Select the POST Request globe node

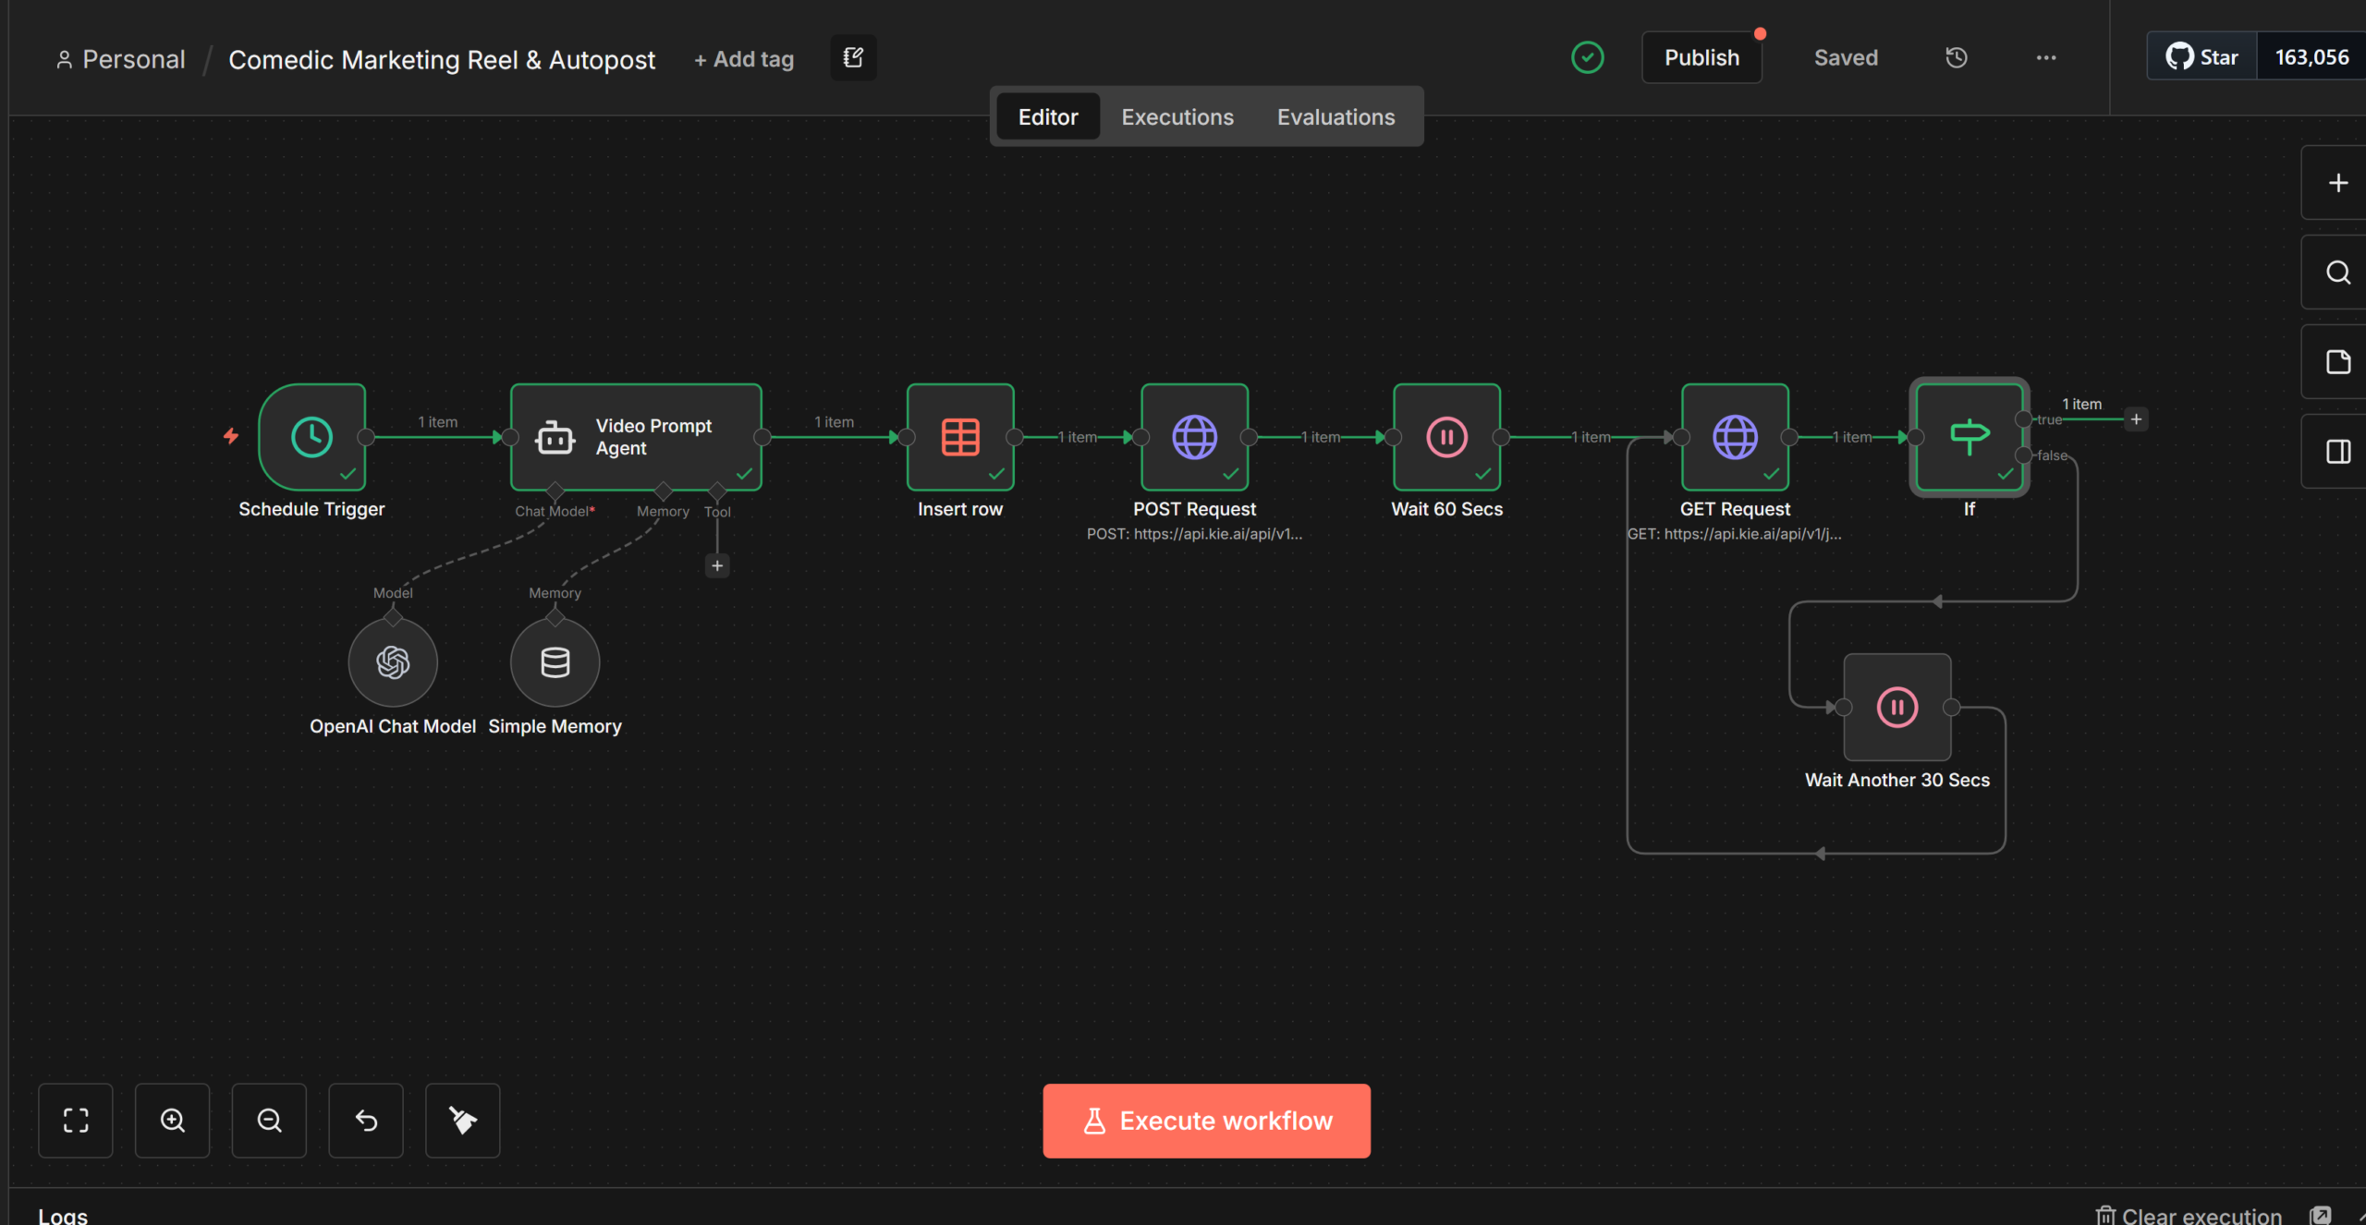1194,437
